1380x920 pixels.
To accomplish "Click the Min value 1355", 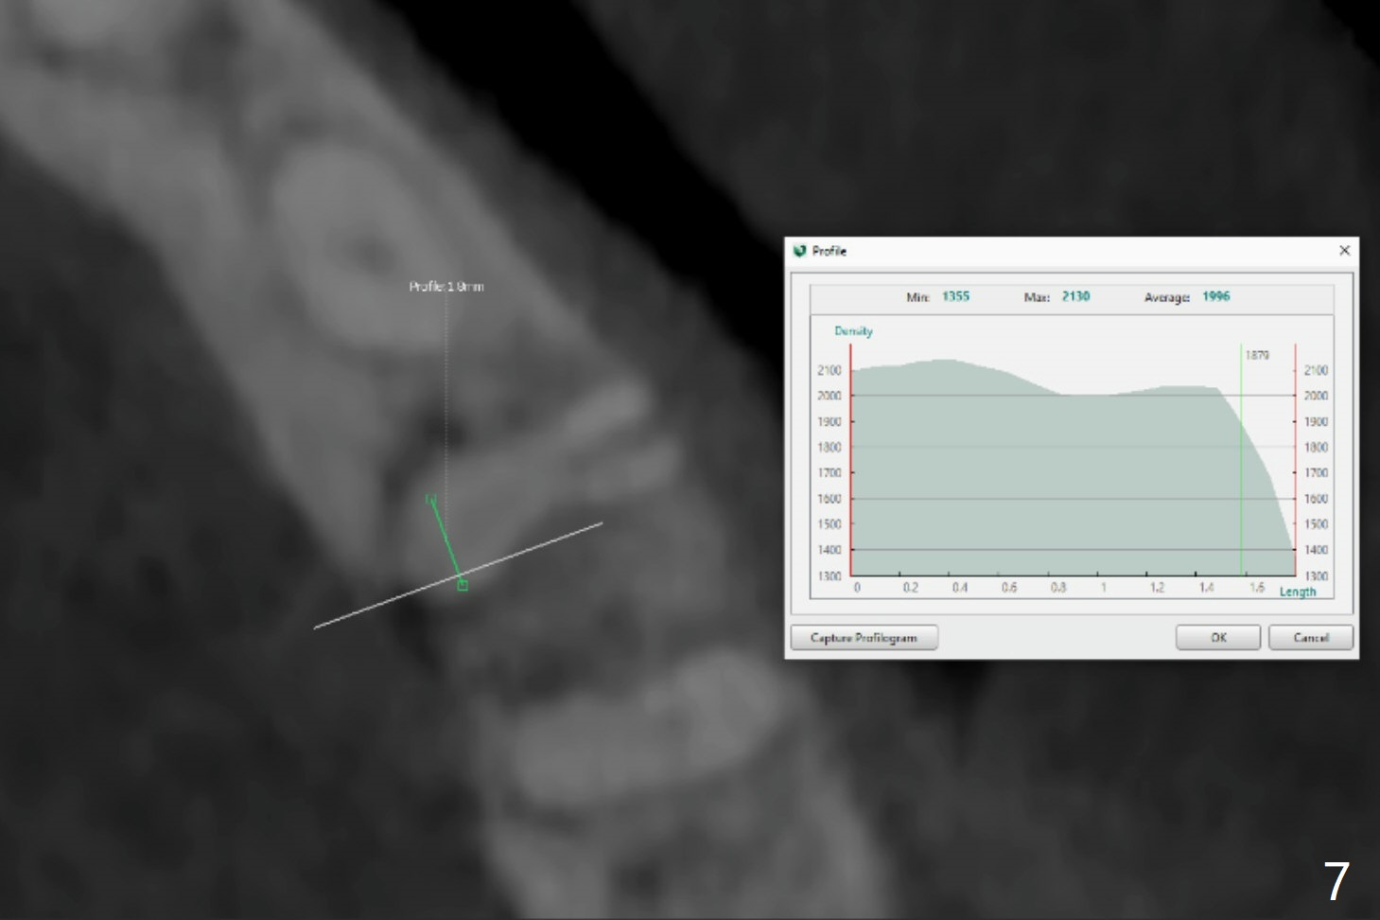I will (955, 296).
